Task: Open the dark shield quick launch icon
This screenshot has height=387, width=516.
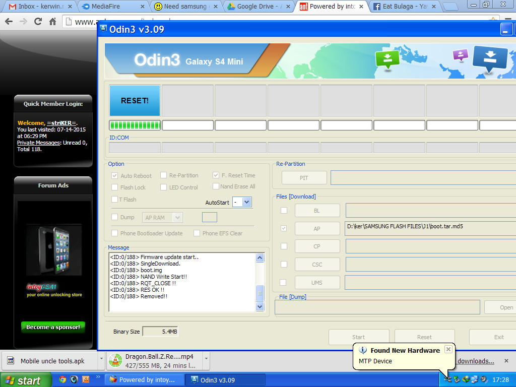Action: 74,379
